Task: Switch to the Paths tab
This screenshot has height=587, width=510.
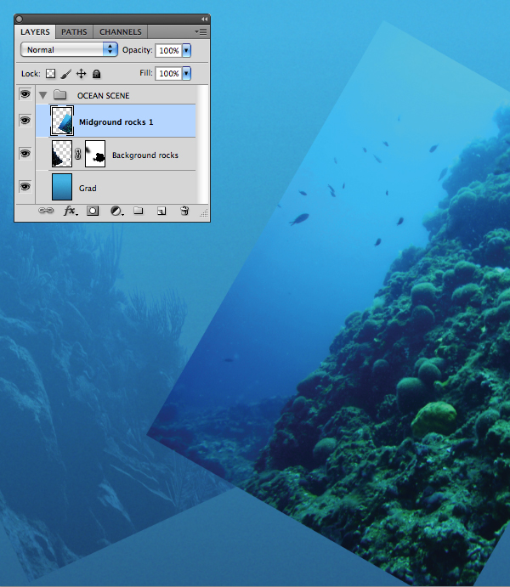Action: (74, 31)
